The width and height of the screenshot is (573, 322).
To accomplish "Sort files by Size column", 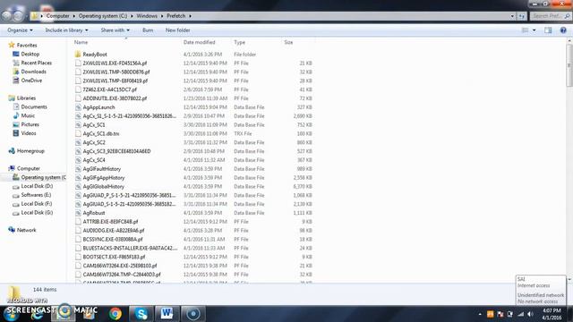I will pos(288,42).
